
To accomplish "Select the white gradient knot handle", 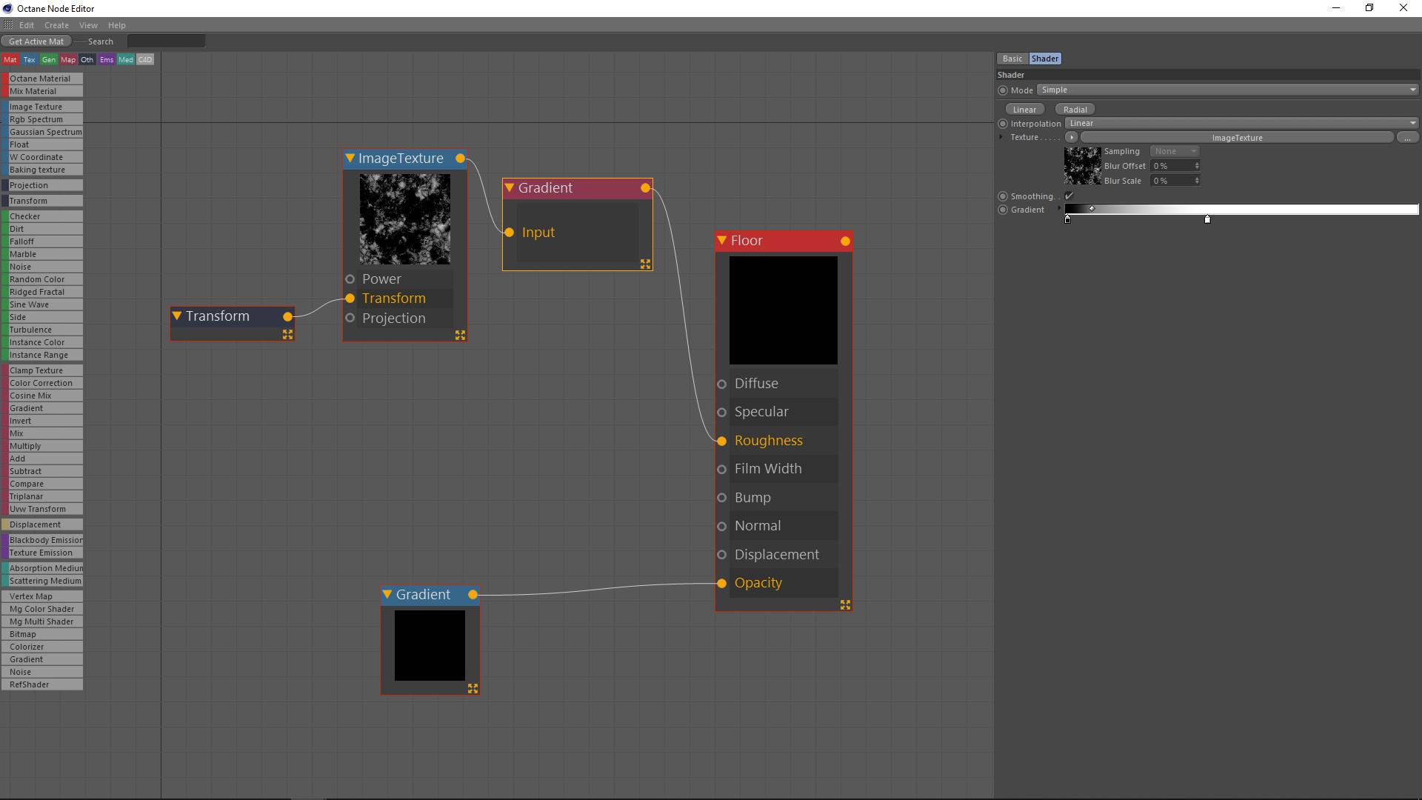I will (x=1207, y=219).
